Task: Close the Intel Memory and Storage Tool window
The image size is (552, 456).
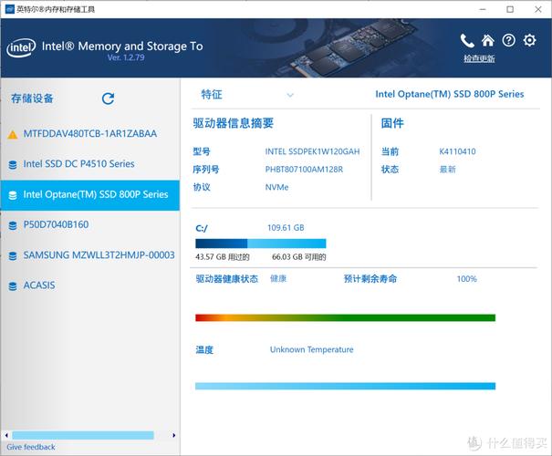Action: click(538, 9)
